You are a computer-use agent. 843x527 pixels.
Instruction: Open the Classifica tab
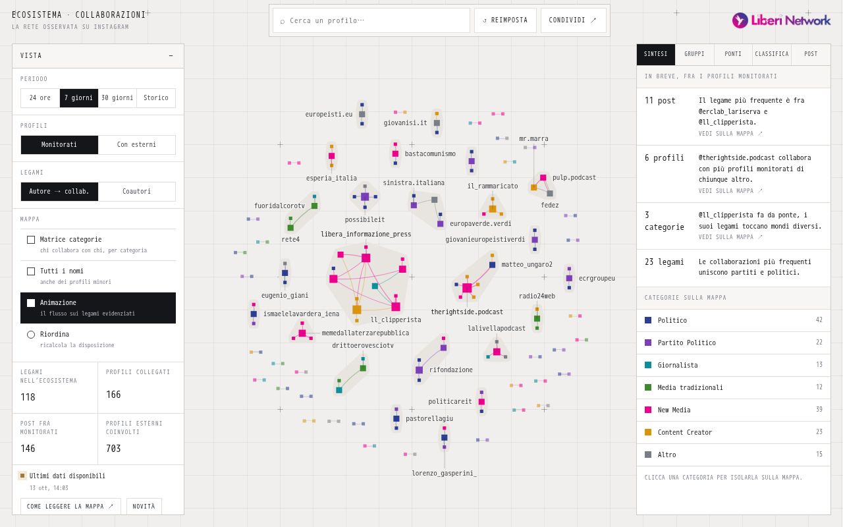pyautogui.click(x=772, y=55)
